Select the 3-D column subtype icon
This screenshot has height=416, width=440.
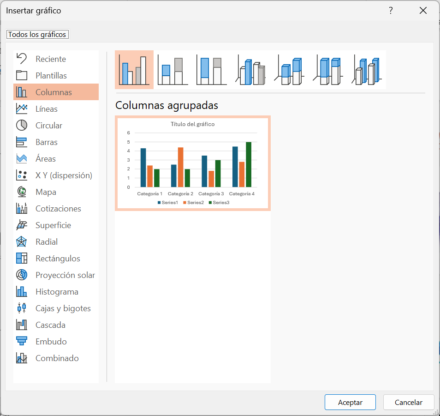coord(367,70)
